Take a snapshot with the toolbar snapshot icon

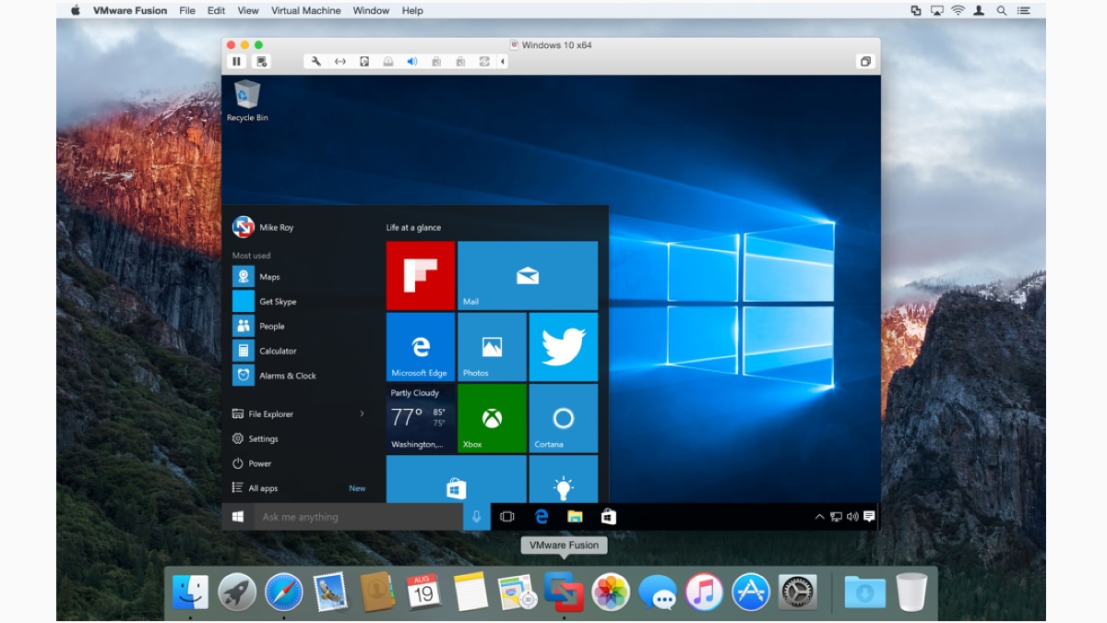262,62
